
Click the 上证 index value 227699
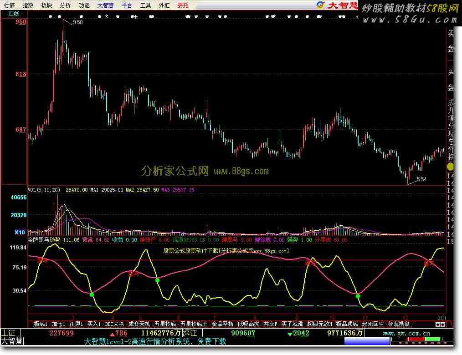tap(62, 333)
